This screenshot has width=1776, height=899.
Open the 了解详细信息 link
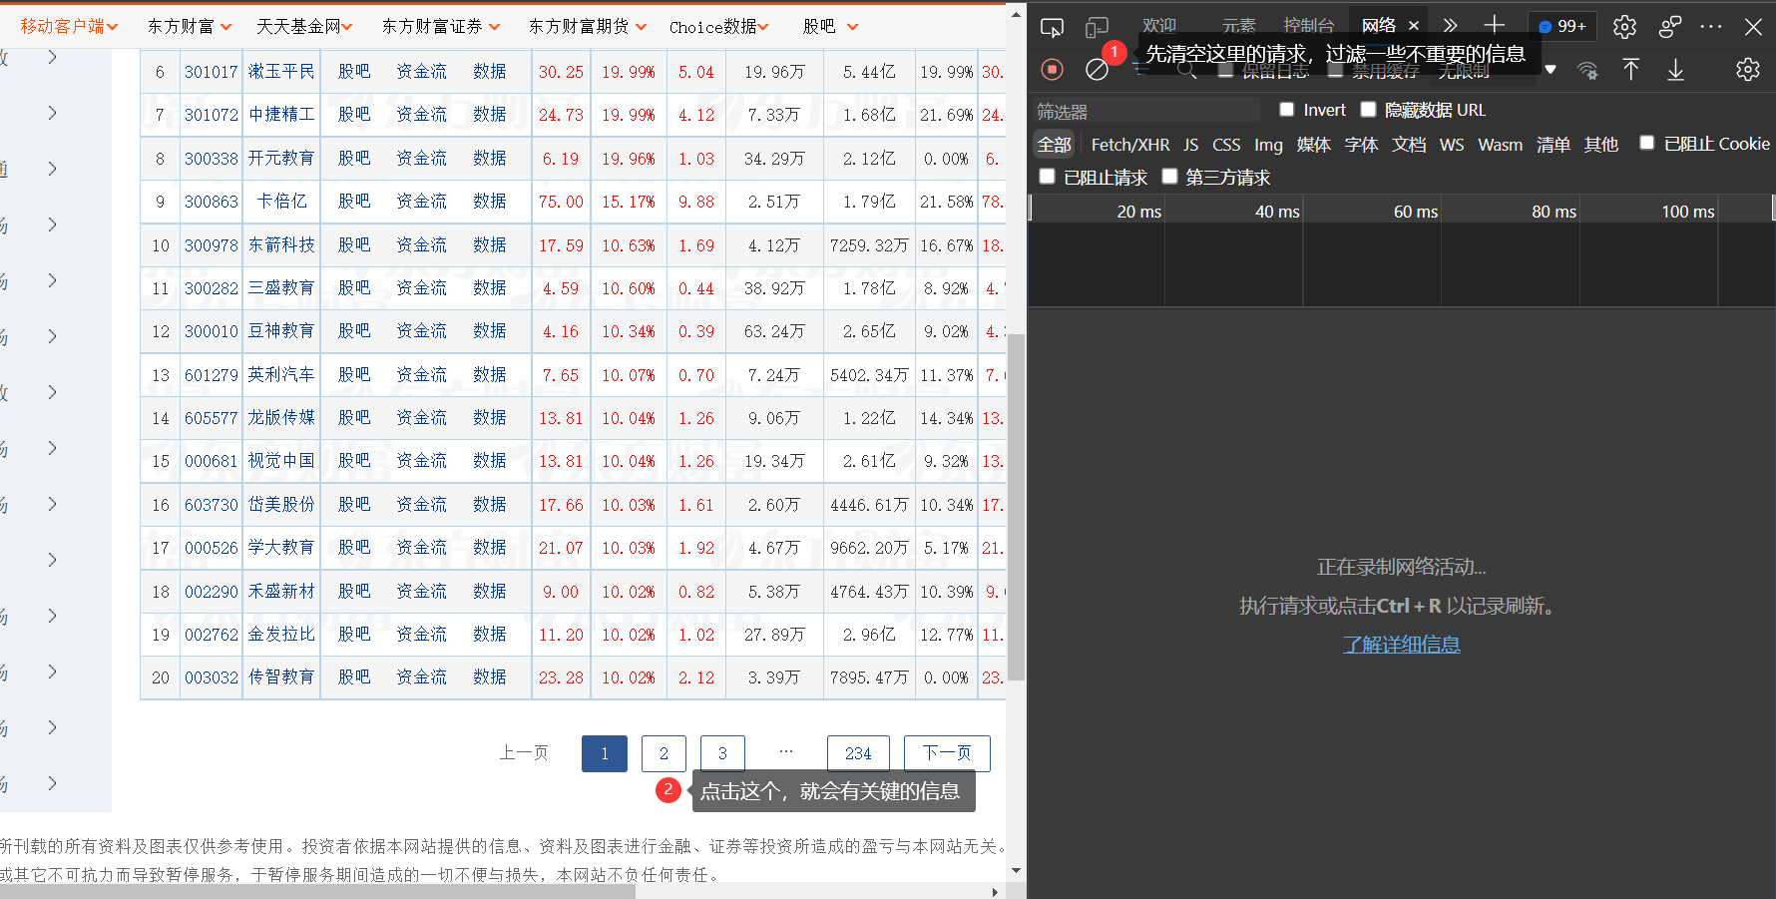tap(1401, 645)
